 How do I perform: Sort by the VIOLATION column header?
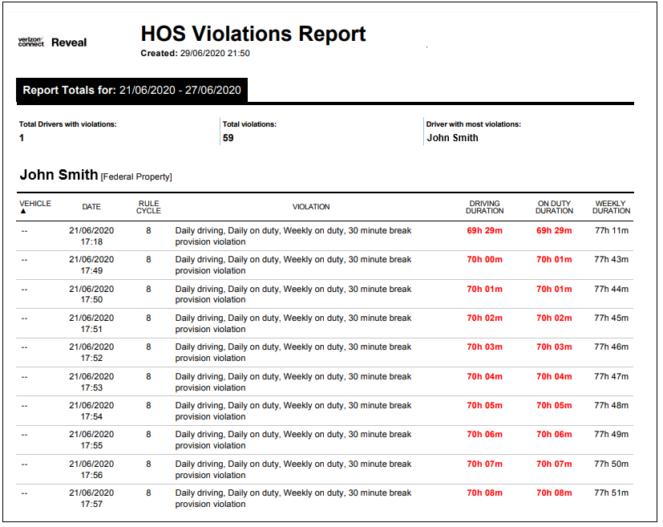click(x=312, y=207)
